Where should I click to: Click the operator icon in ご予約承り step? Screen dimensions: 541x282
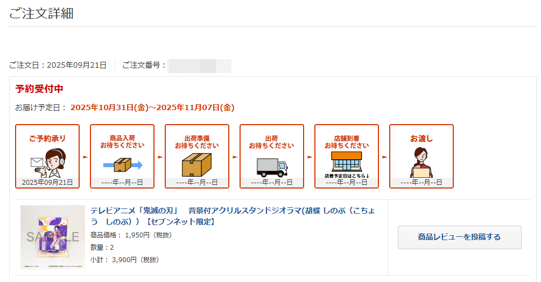[x=47, y=162]
